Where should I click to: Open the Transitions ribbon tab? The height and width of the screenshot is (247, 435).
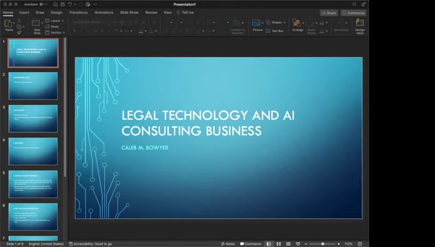point(78,12)
